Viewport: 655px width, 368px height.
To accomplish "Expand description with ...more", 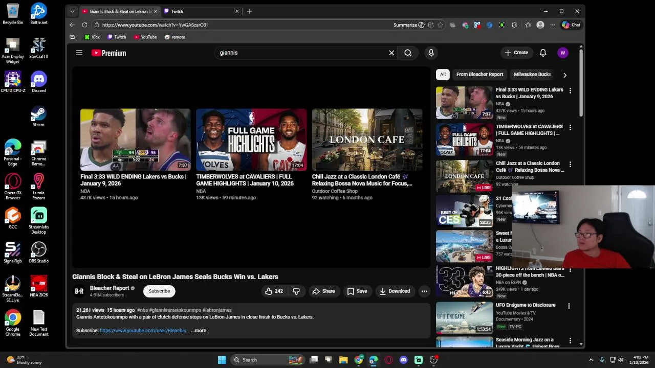I will [199, 331].
